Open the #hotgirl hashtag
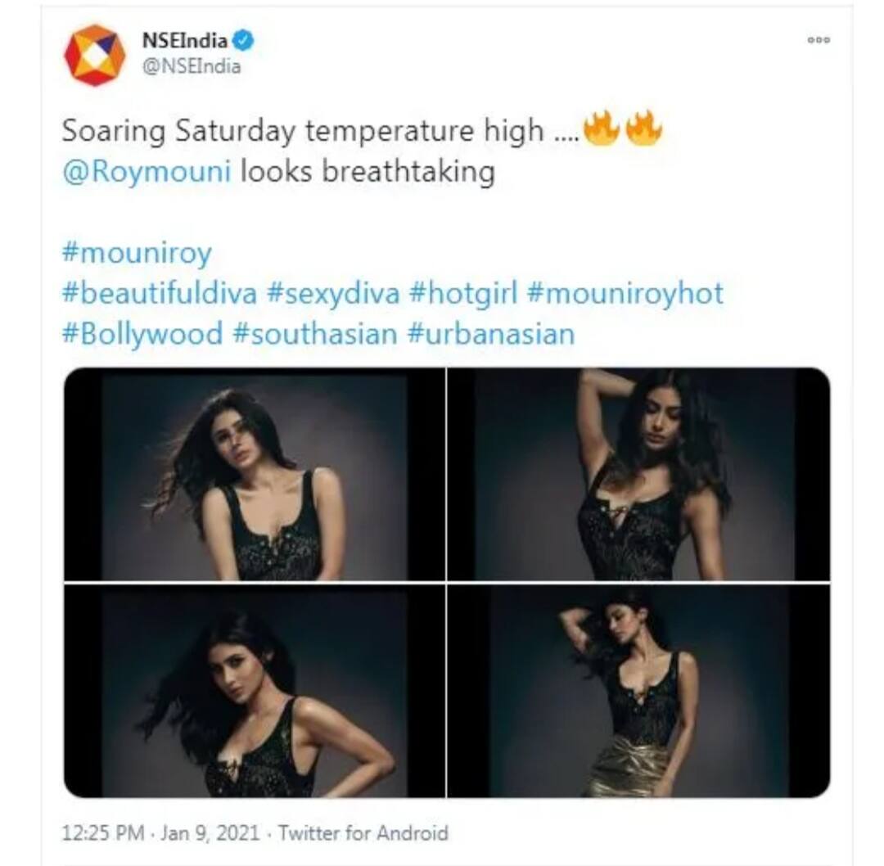Viewport: 884px width, 866px height. click(463, 294)
